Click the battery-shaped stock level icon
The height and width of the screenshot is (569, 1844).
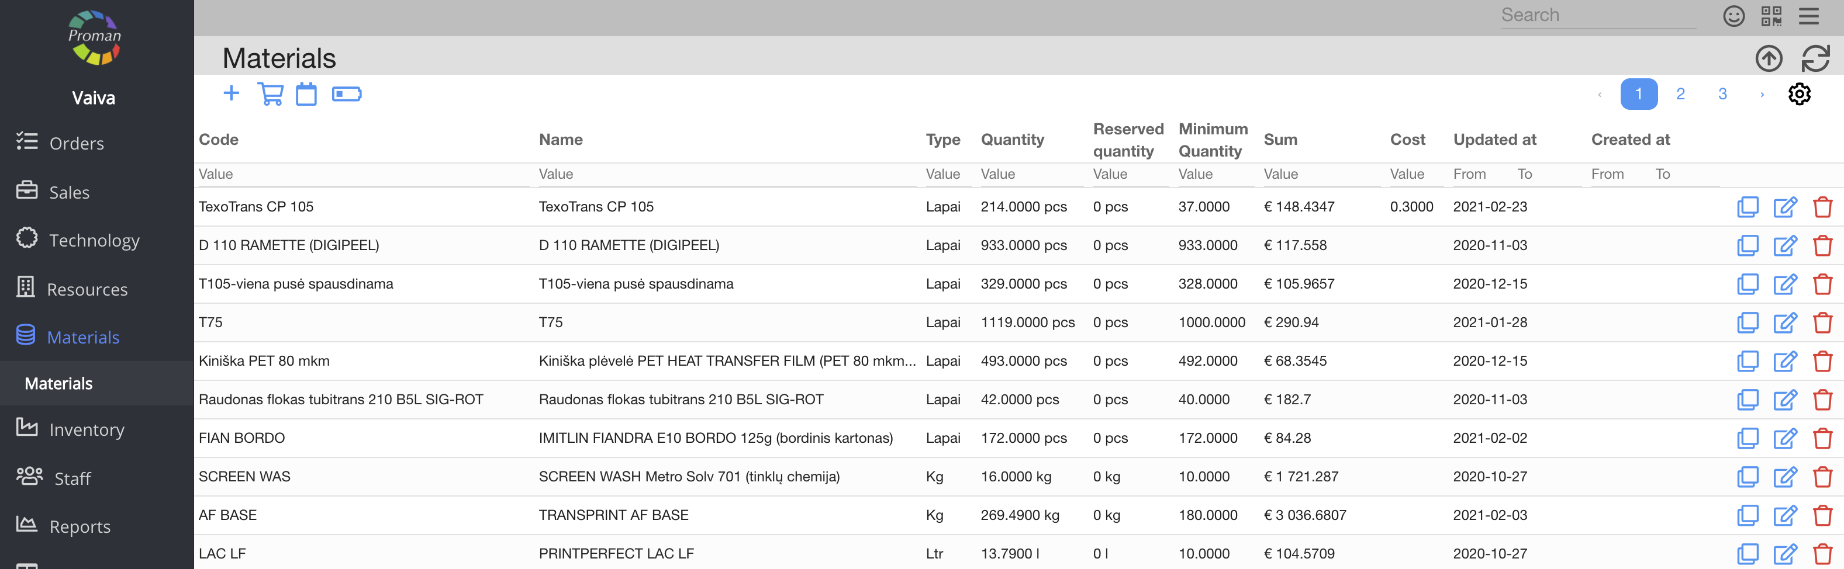(x=347, y=95)
